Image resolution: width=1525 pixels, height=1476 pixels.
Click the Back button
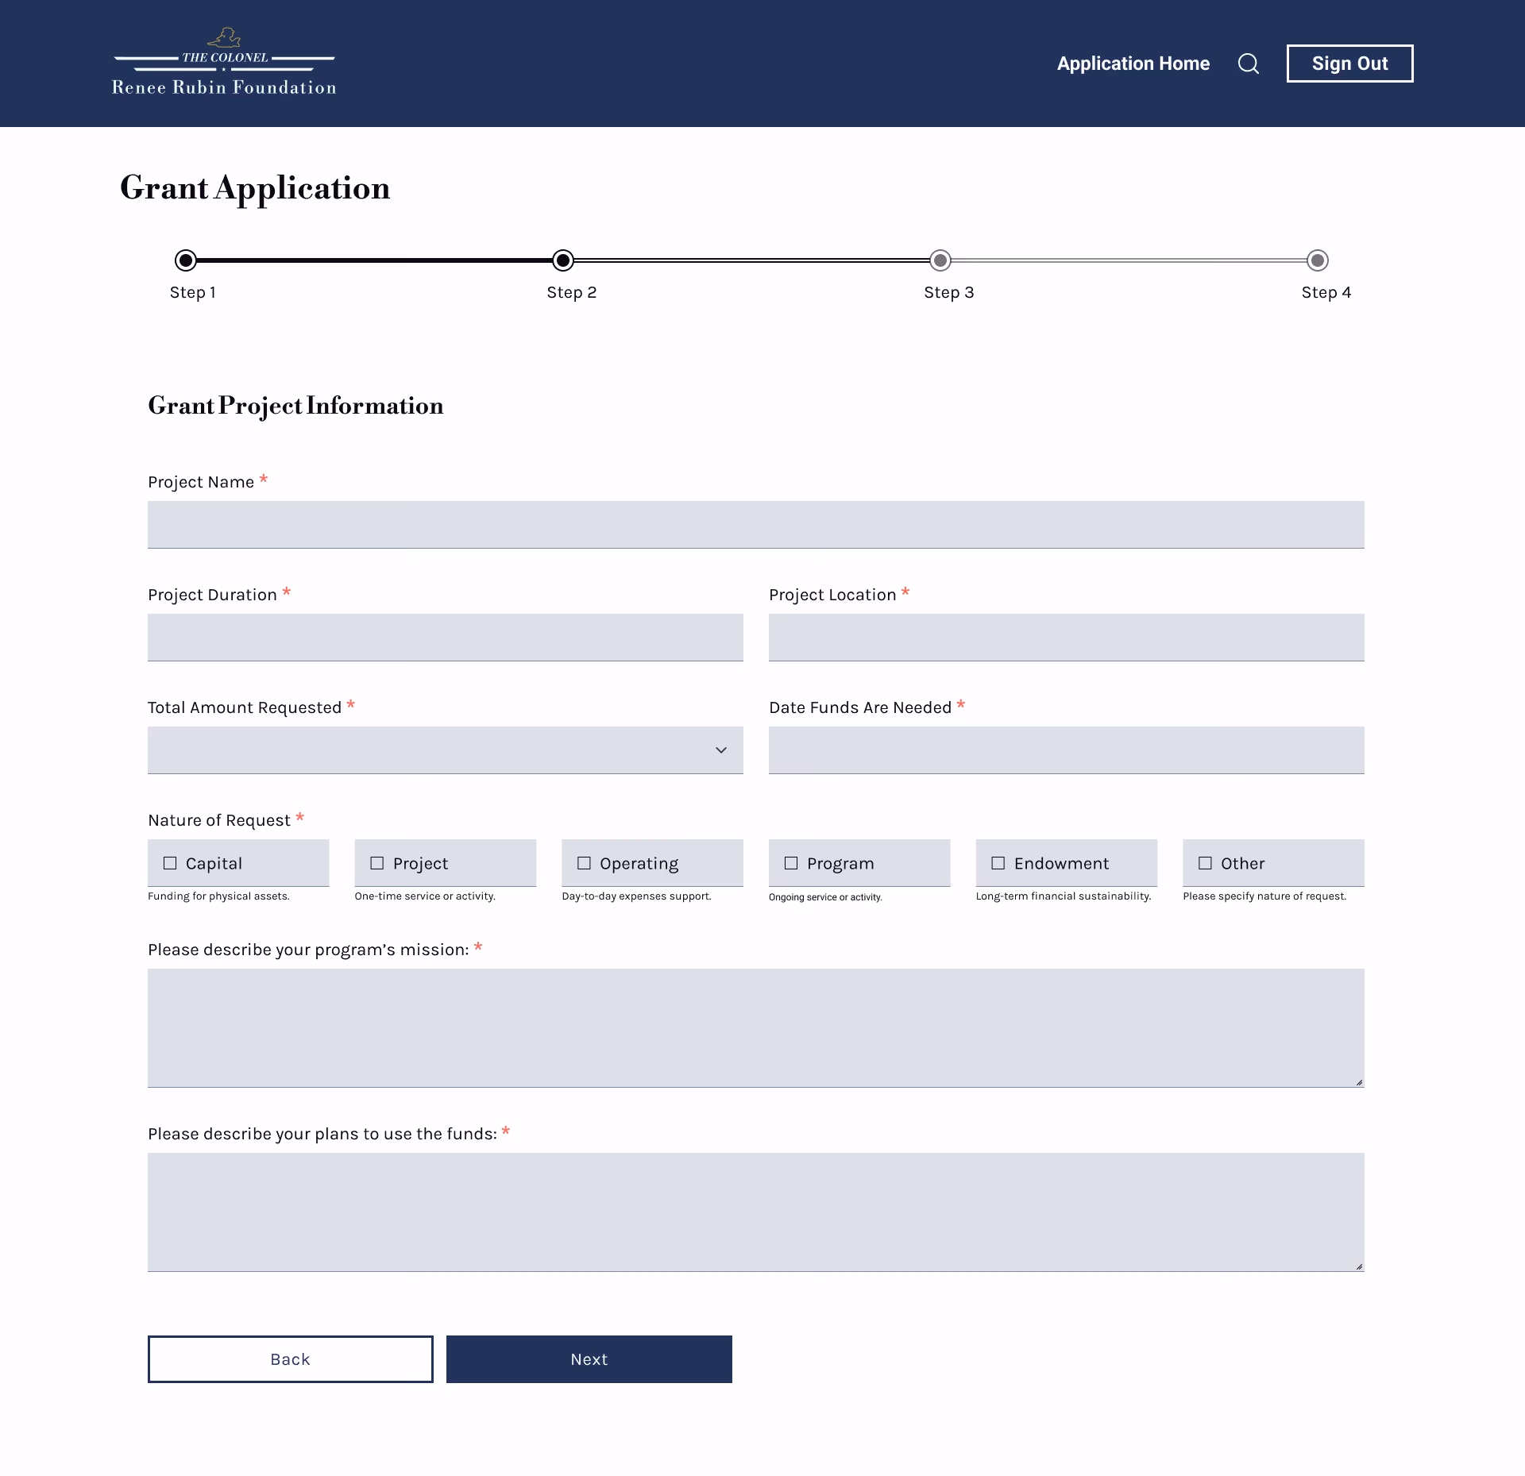(x=291, y=1359)
